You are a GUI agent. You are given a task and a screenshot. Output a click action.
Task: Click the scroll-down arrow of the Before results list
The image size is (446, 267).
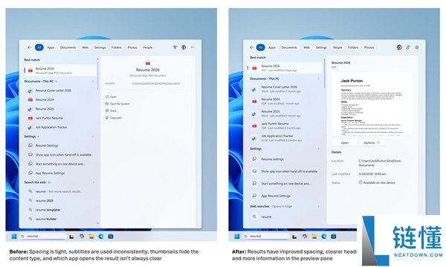click(98, 223)
